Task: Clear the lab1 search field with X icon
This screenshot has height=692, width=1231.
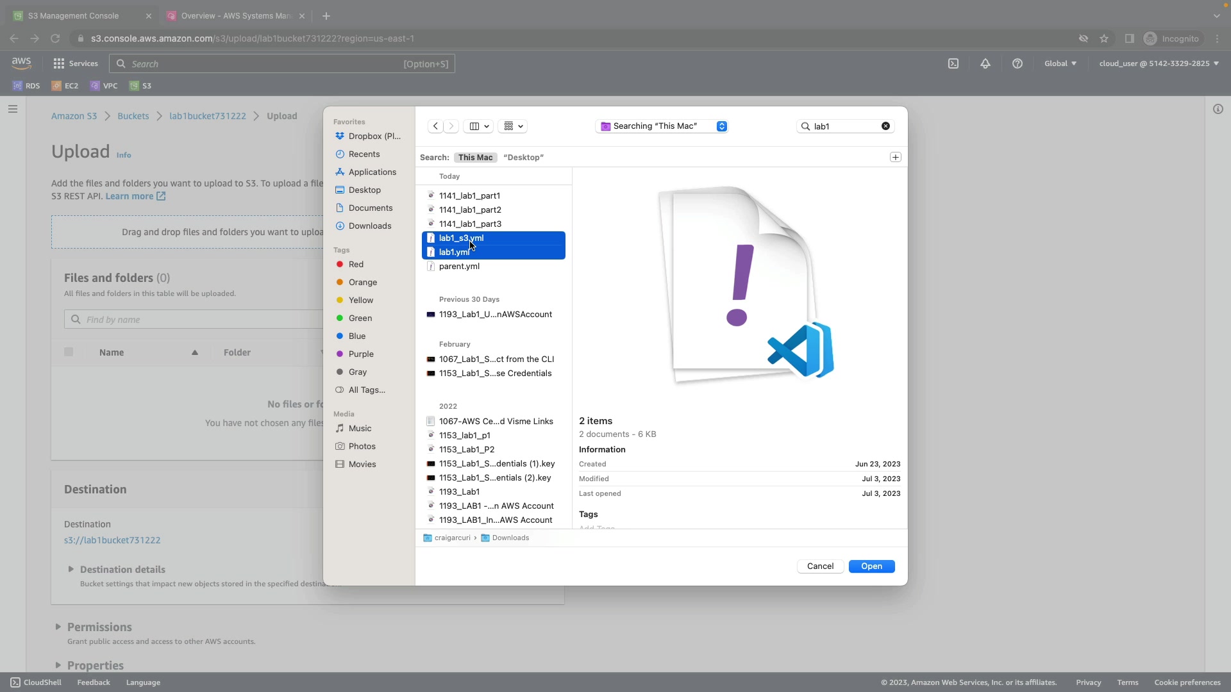Action: [x=885, y=126]
